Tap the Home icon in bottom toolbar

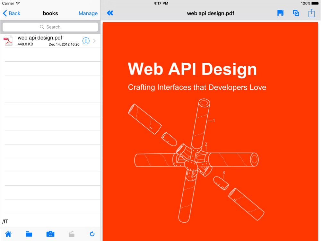click(x=8, y=234)
